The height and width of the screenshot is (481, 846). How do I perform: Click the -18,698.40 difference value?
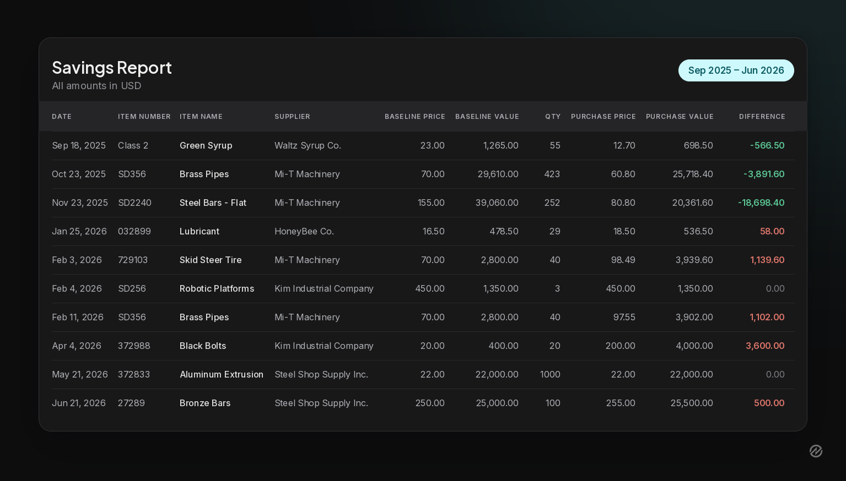pos(761,203)
